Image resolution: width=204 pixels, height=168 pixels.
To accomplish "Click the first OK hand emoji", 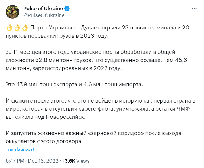I will tap(9, 28).
